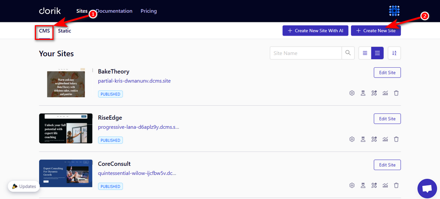Switch to list view of sites

378,53
